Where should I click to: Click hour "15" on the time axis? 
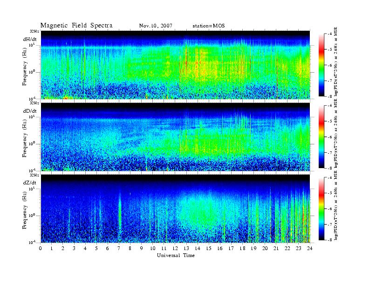209,248
